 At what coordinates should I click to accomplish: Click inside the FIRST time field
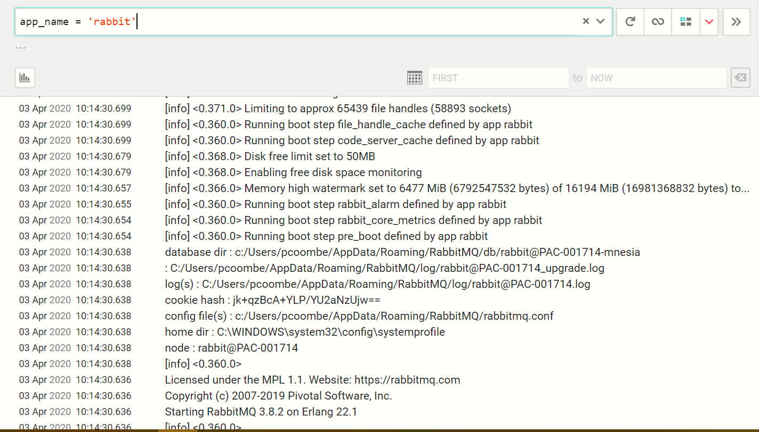[498, 77]
